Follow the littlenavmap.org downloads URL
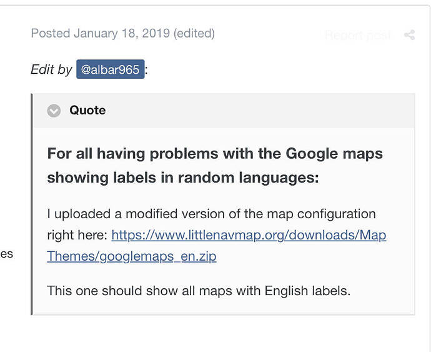Image resolution: width=431 pixels, height=352 pixels. click(x=249, y=235)
